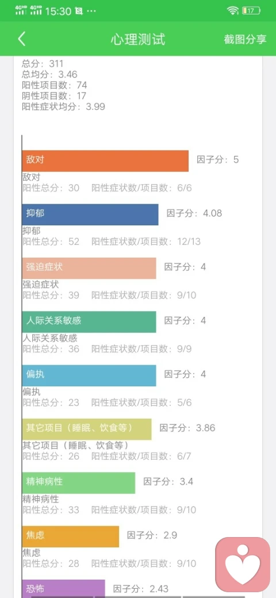The width and height of the screenshot is (276, 598).
Task: Tap the orange 敌对 bar
Action: click(105, 161)
